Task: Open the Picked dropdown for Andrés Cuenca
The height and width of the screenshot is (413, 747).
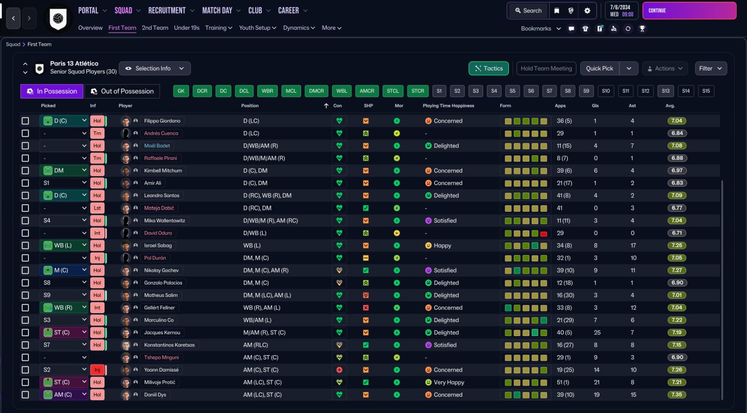Action: 64,133
